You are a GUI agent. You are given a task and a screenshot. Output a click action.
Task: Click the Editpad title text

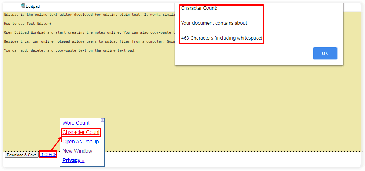[33, 6]
